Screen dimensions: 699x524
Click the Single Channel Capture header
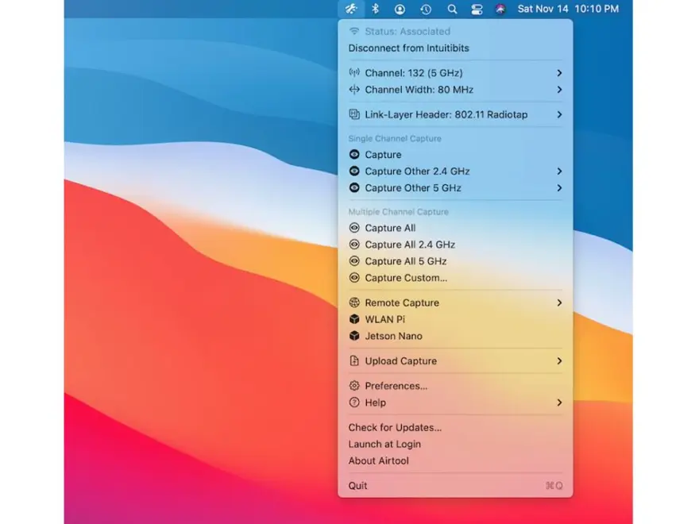(395, 139)
